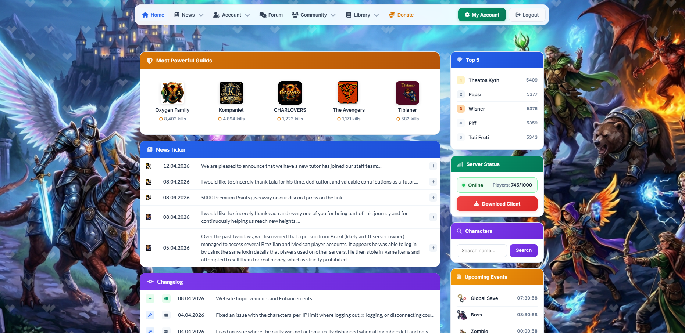
Task: Open Oxygen Family guild name link
Action: (172, 110)
